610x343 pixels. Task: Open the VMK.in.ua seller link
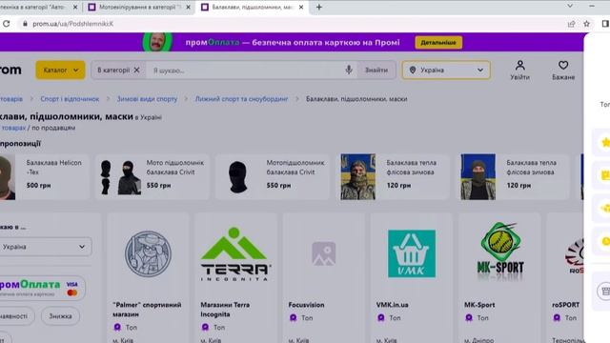(x=392, y=305)
